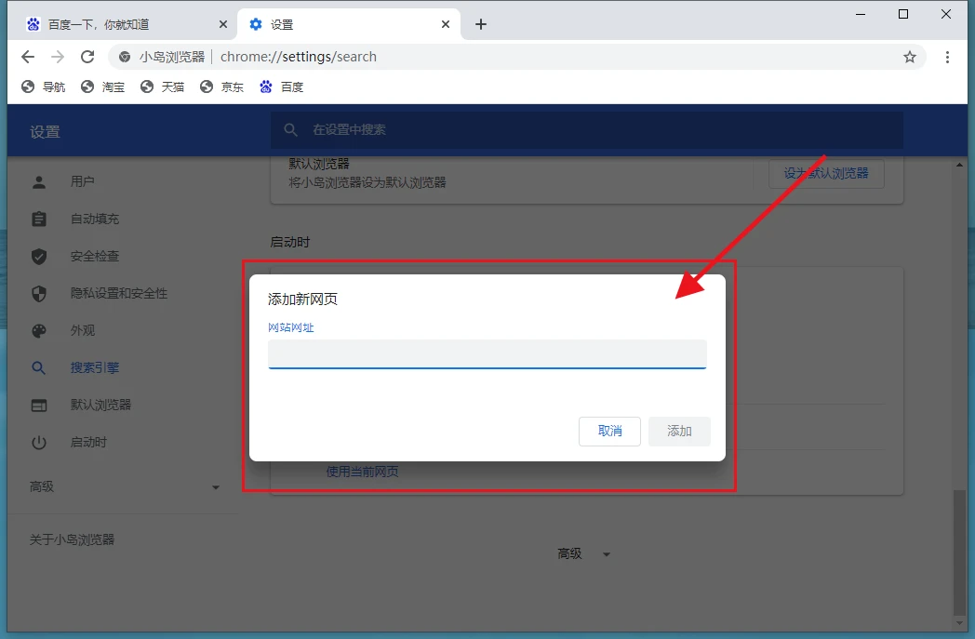Expand the 高级 dropdown at page bottom
975x639 pixels.
click(584, 553)
